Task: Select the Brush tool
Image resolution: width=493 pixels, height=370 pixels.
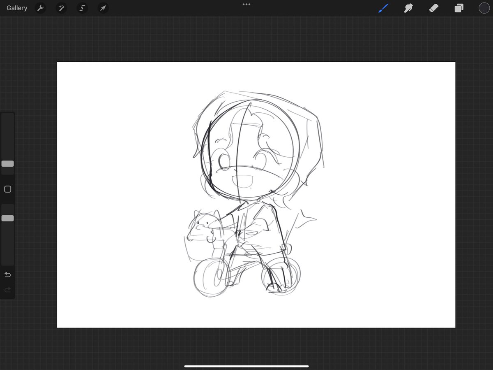Action: point(383,8)
